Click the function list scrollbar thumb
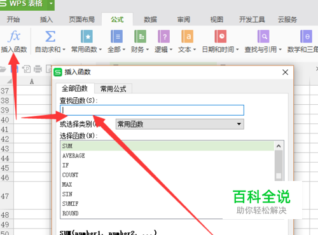The width and height of the screenshot is (318, 235). [279, 165]
